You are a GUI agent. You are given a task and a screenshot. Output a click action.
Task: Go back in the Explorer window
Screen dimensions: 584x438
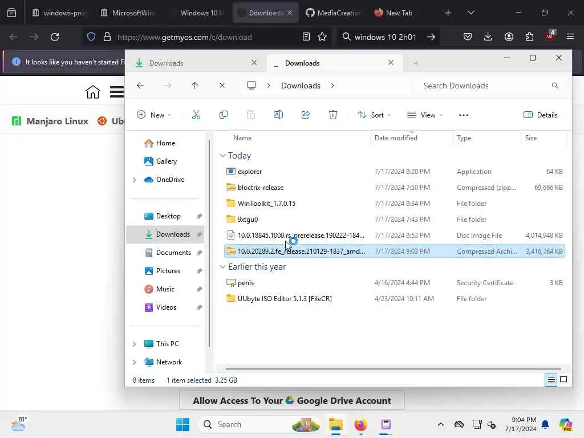140,86
